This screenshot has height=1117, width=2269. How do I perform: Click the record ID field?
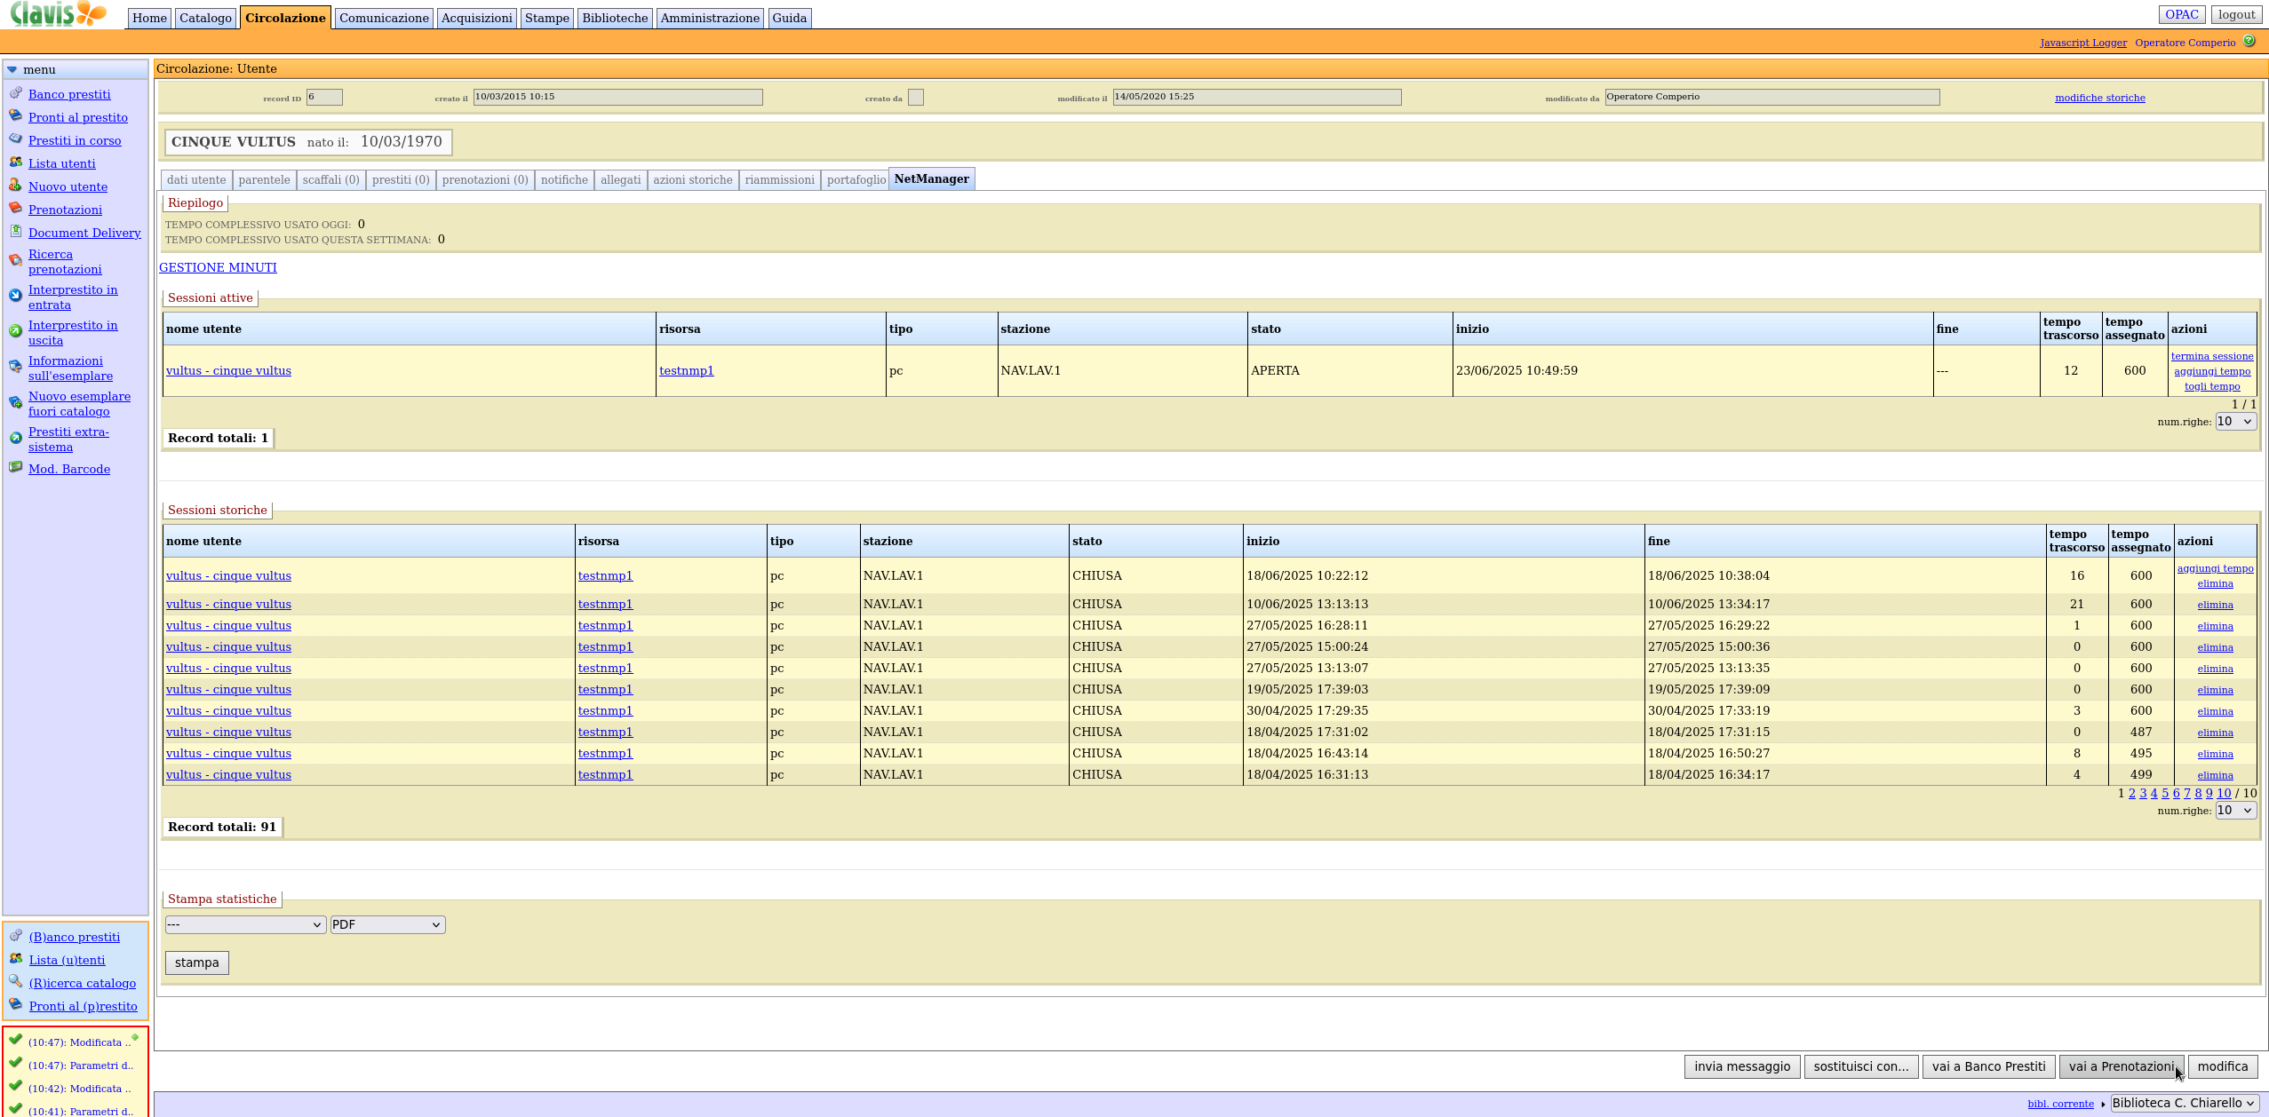[x=324, y=97]
